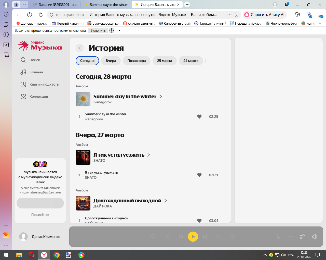Toggle dislike (crossed heart) in player bar
This screenshot has width=326, height=260.
point(232,237)
